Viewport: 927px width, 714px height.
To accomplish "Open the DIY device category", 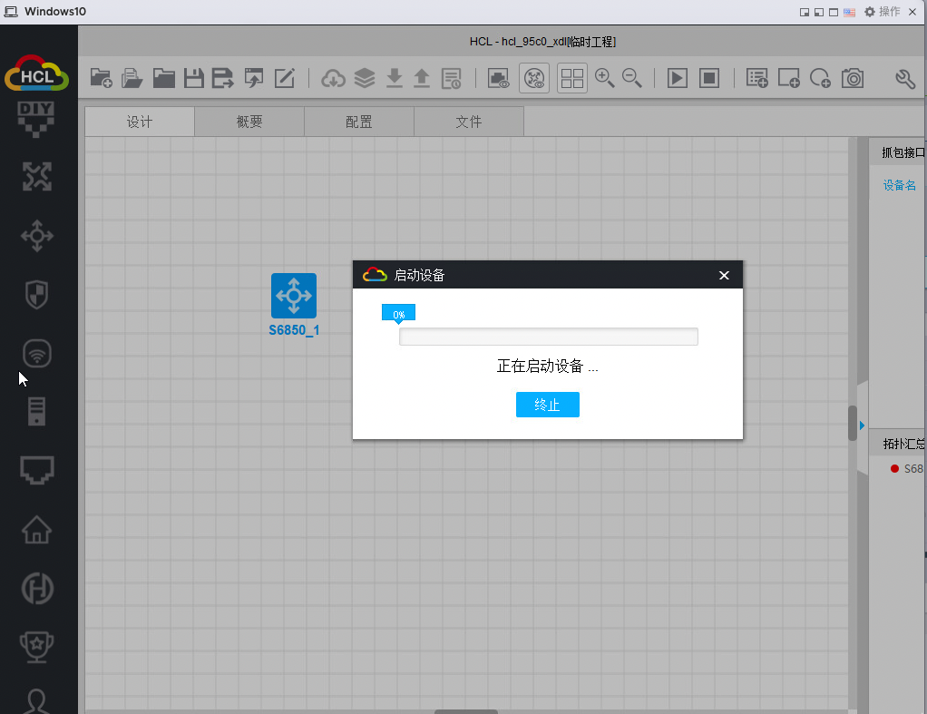I will pyautogui.click(x=36, y=119).
